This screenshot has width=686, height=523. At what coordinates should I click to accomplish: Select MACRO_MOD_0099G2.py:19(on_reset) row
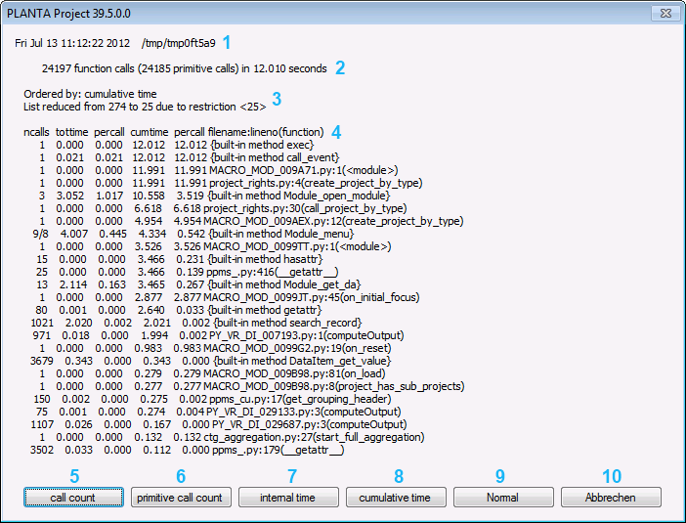coord(215,348)
